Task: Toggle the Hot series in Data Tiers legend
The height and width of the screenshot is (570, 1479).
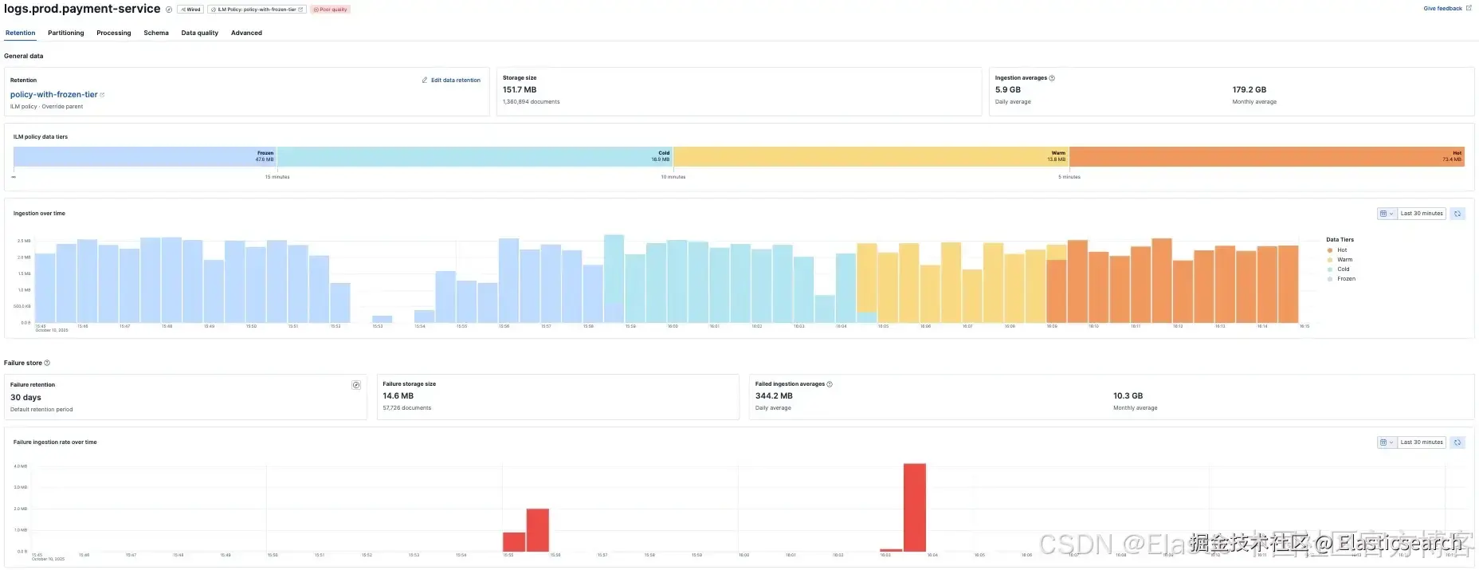Action: [x=1337, y=250]
